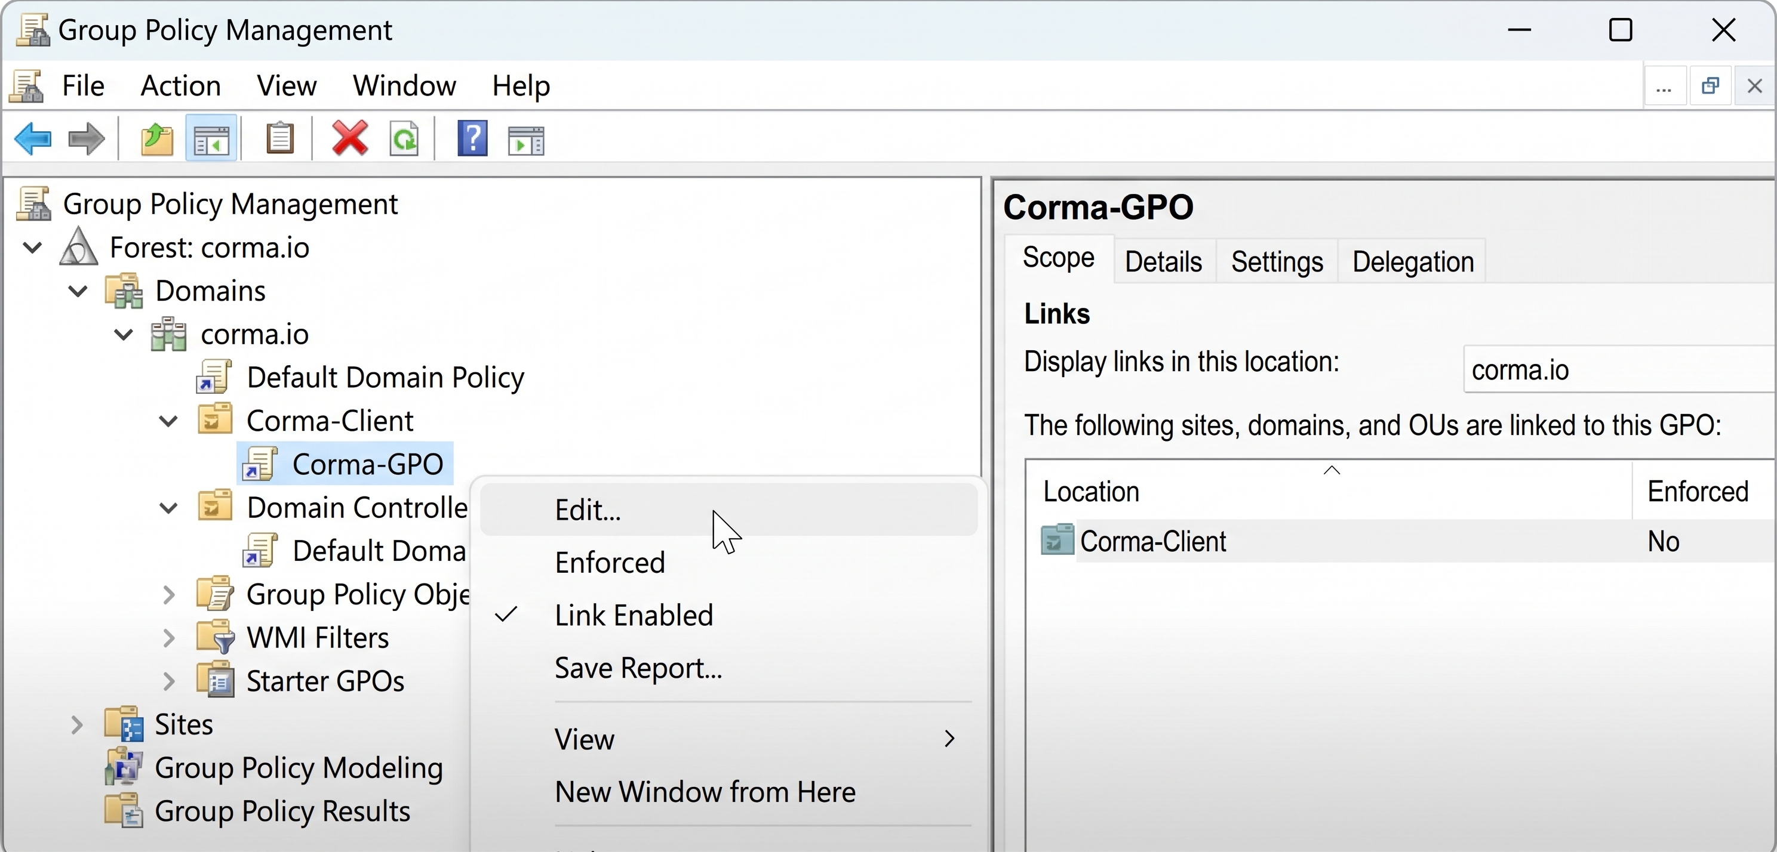Viewport: 1777px width, 852px height.
Task: Select Default Domain Policy tree item
Action: pyautogui.click(x=385, y=377)
